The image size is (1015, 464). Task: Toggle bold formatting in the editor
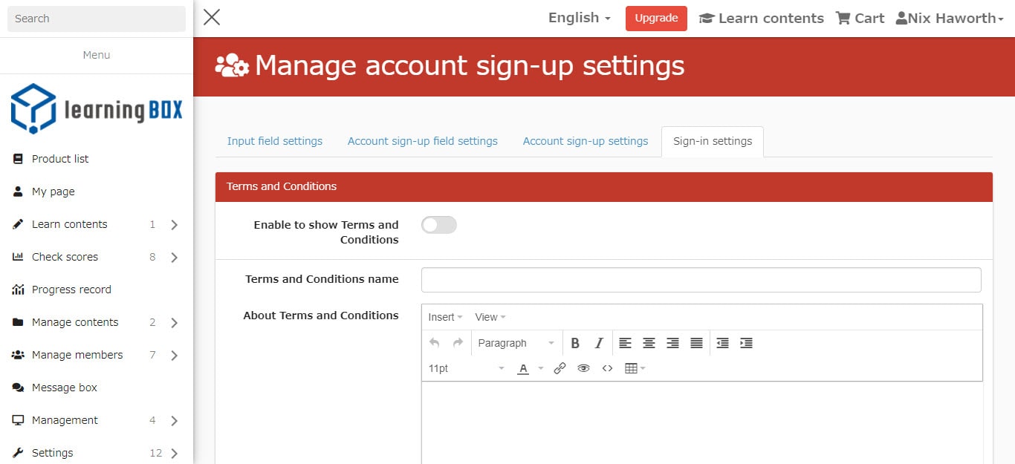(575, 343)
